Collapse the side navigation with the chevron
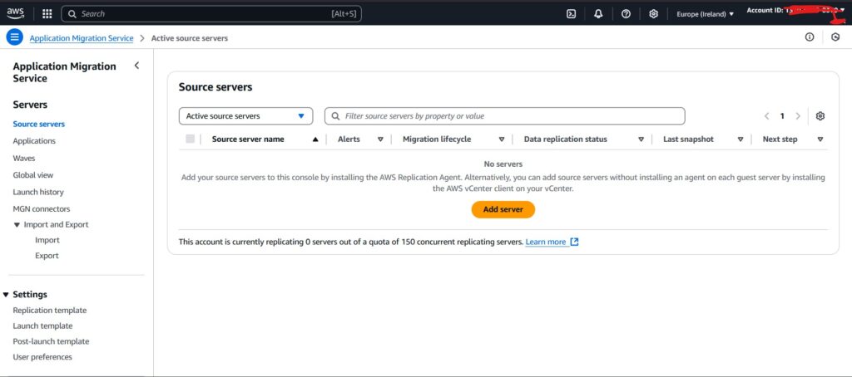Viewport: 852px width, 377px height. coord(136,66)
